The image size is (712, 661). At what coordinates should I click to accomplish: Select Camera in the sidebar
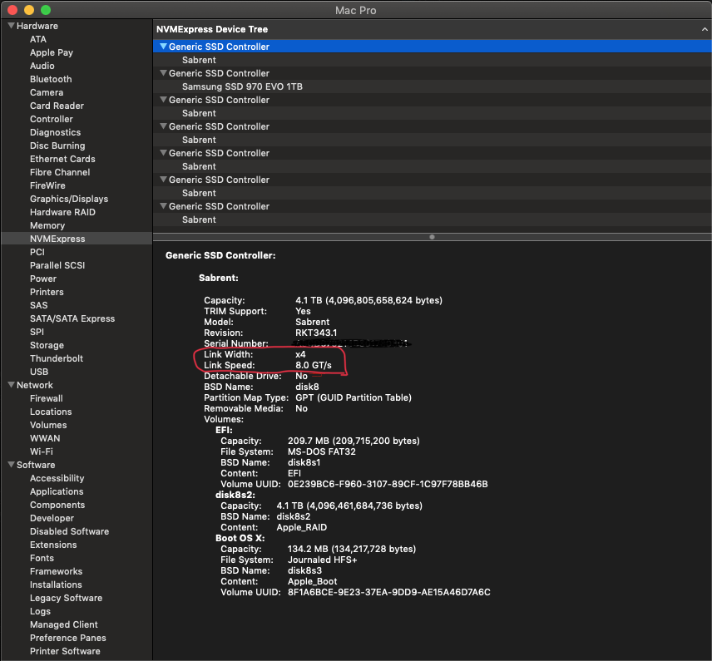click(47, 92)
